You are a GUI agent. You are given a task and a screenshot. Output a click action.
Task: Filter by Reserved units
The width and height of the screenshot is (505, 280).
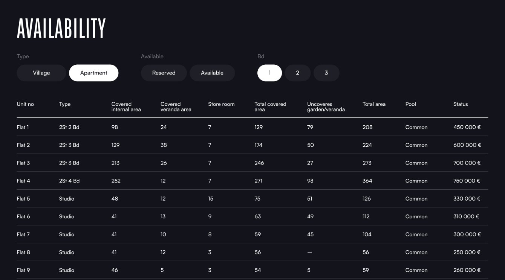[164, 73]
